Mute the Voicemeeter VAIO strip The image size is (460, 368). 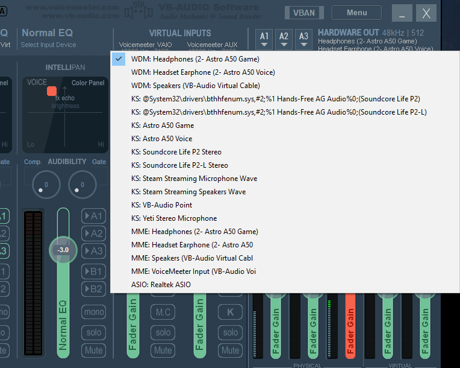pyautogui.click(x=163, y=351)
